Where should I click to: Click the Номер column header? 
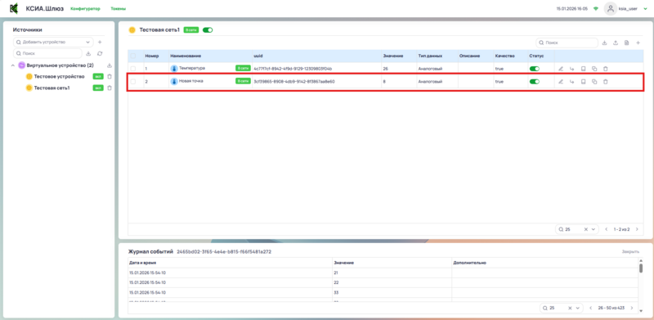click(151, 56)
